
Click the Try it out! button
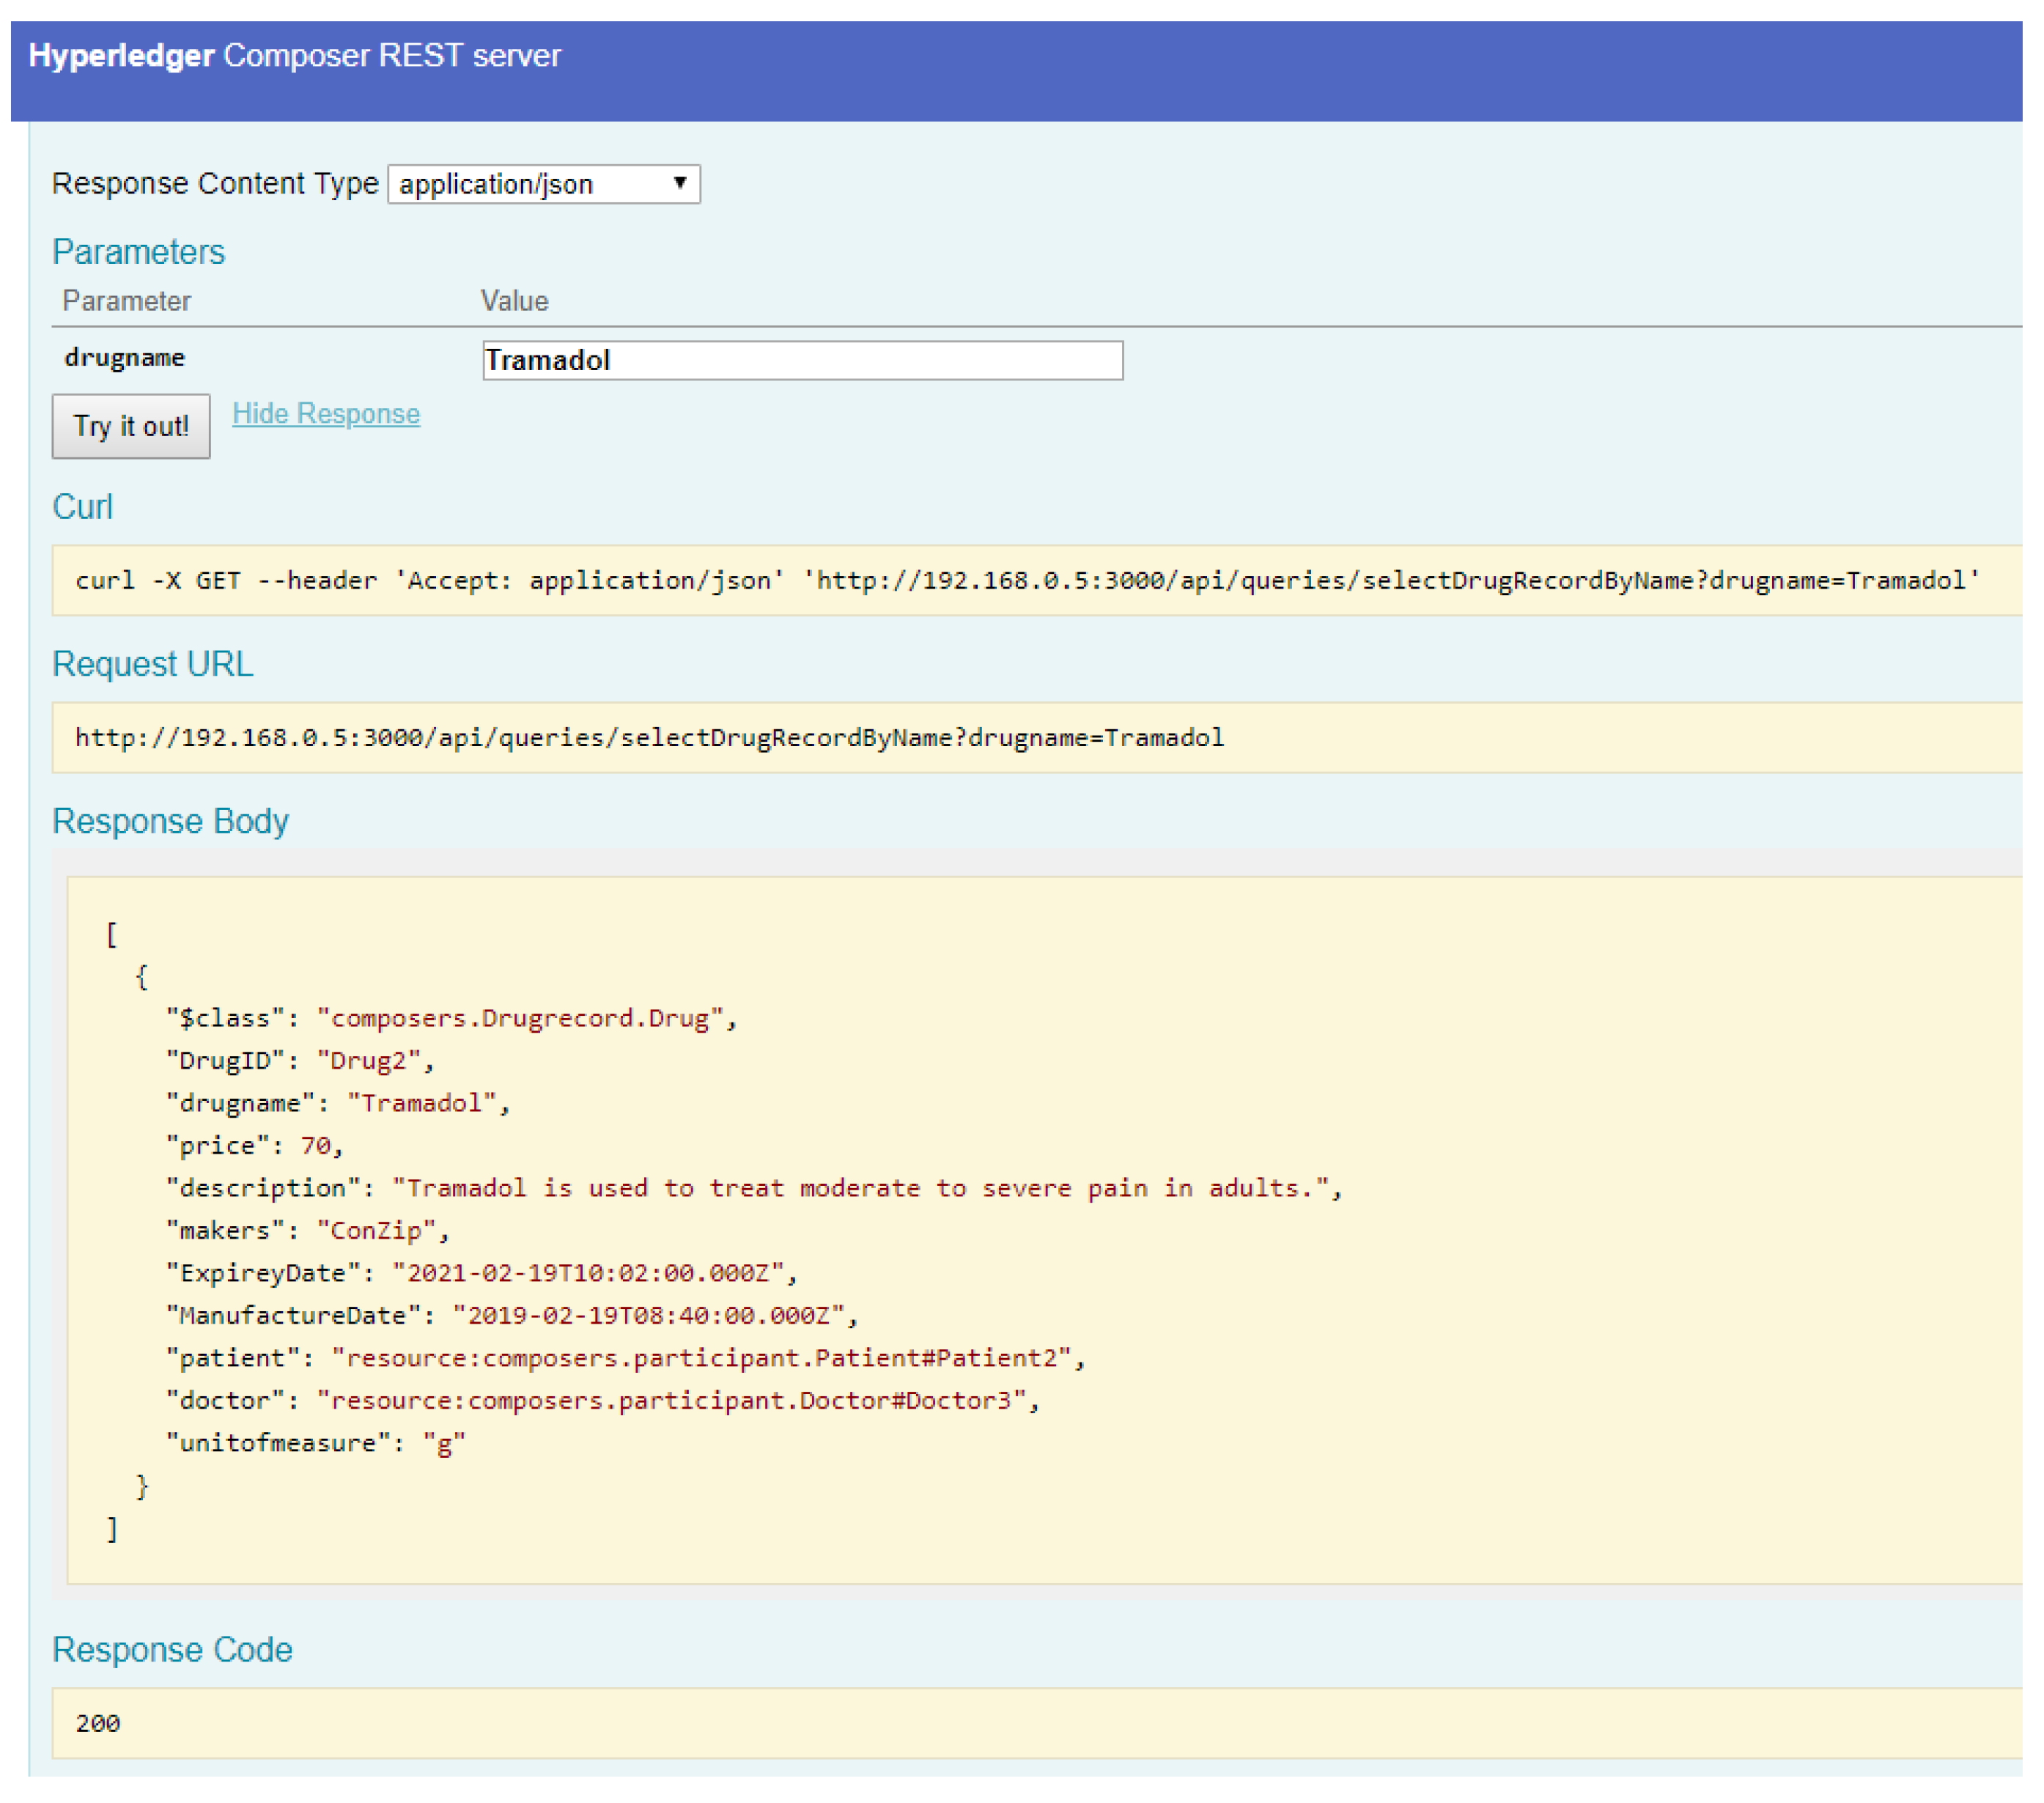[131, 426]
